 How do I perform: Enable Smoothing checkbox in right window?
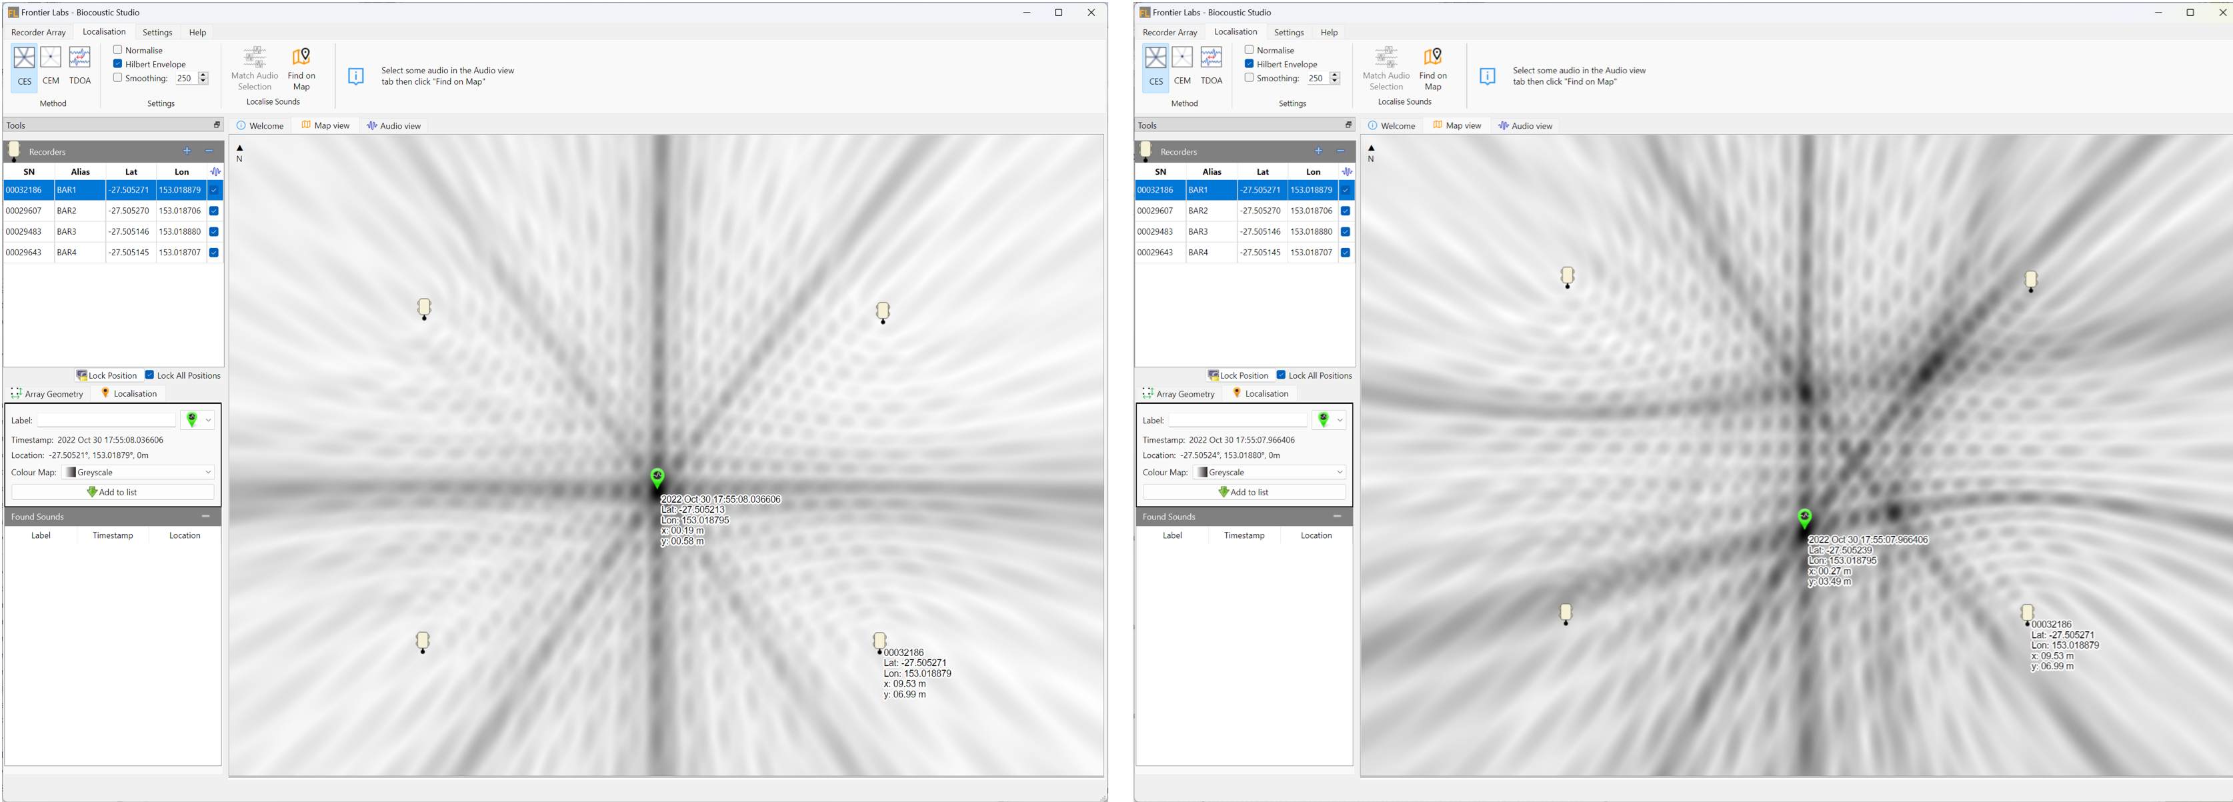pyautogui.click(x=1249, y=77)
